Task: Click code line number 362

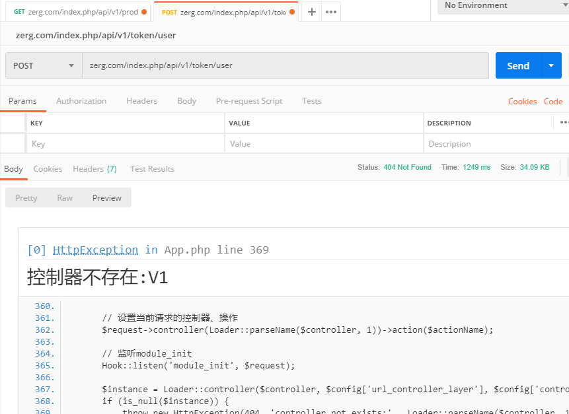Action: pos(45,330)
